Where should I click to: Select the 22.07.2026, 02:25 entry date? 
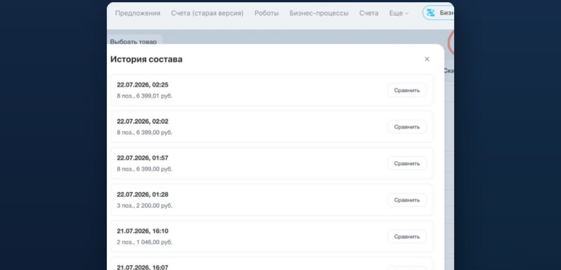pyautogui.click(x=142, y=85)
